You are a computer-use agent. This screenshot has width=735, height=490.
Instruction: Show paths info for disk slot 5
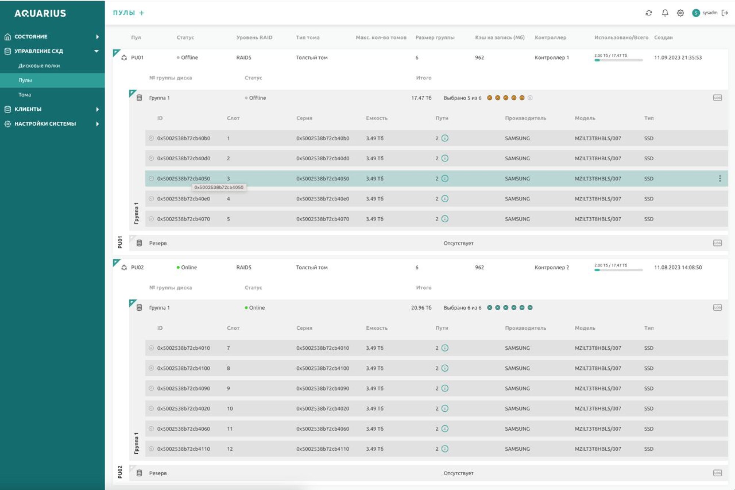(x=445, y=219)
